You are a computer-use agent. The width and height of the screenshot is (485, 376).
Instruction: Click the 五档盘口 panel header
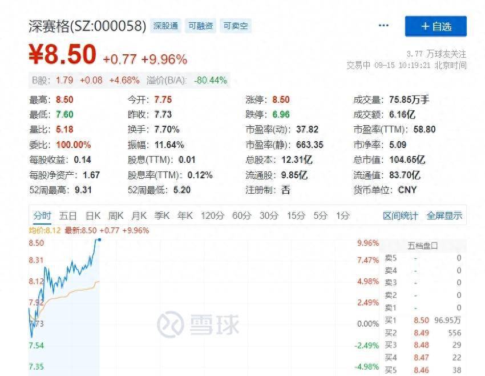point(422,246)
